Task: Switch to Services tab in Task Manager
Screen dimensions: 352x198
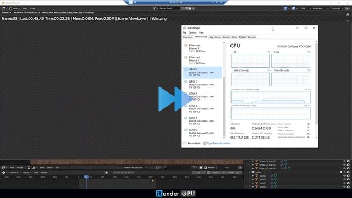Action: coord(252,37)
